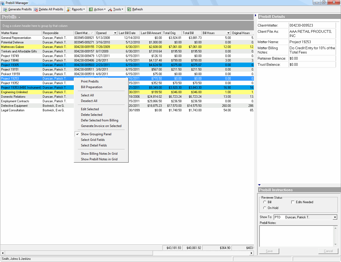
Task: Sort by Matter Name column header
Action: 21,33
